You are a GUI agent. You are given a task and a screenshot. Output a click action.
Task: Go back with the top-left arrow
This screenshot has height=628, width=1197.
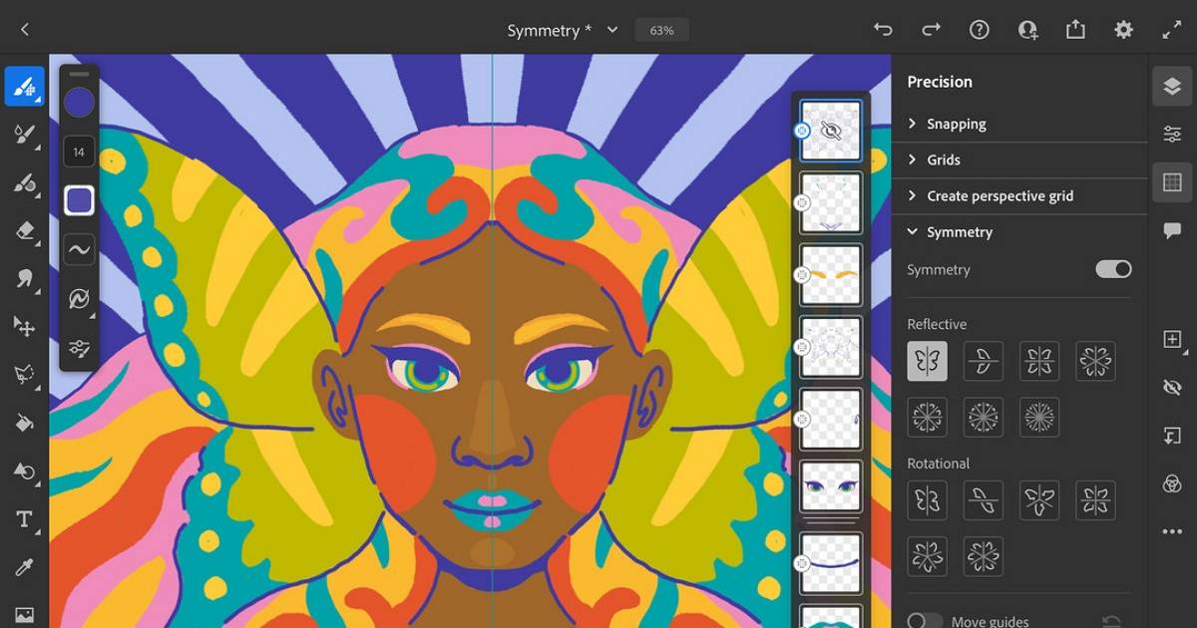(25, 30)
